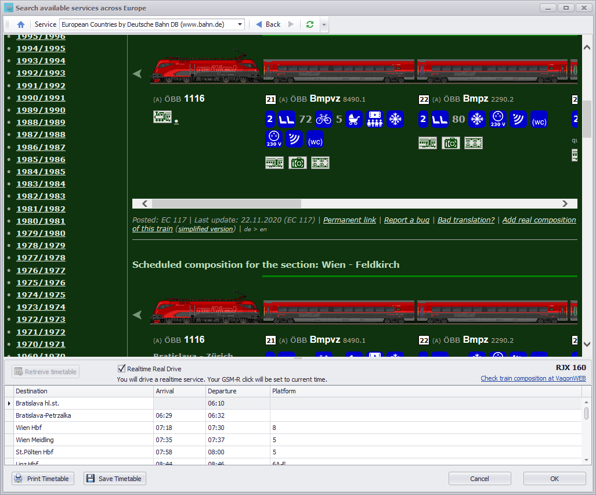
Task: Open Check train composition at VagonWEB
Action: point(533,378)
